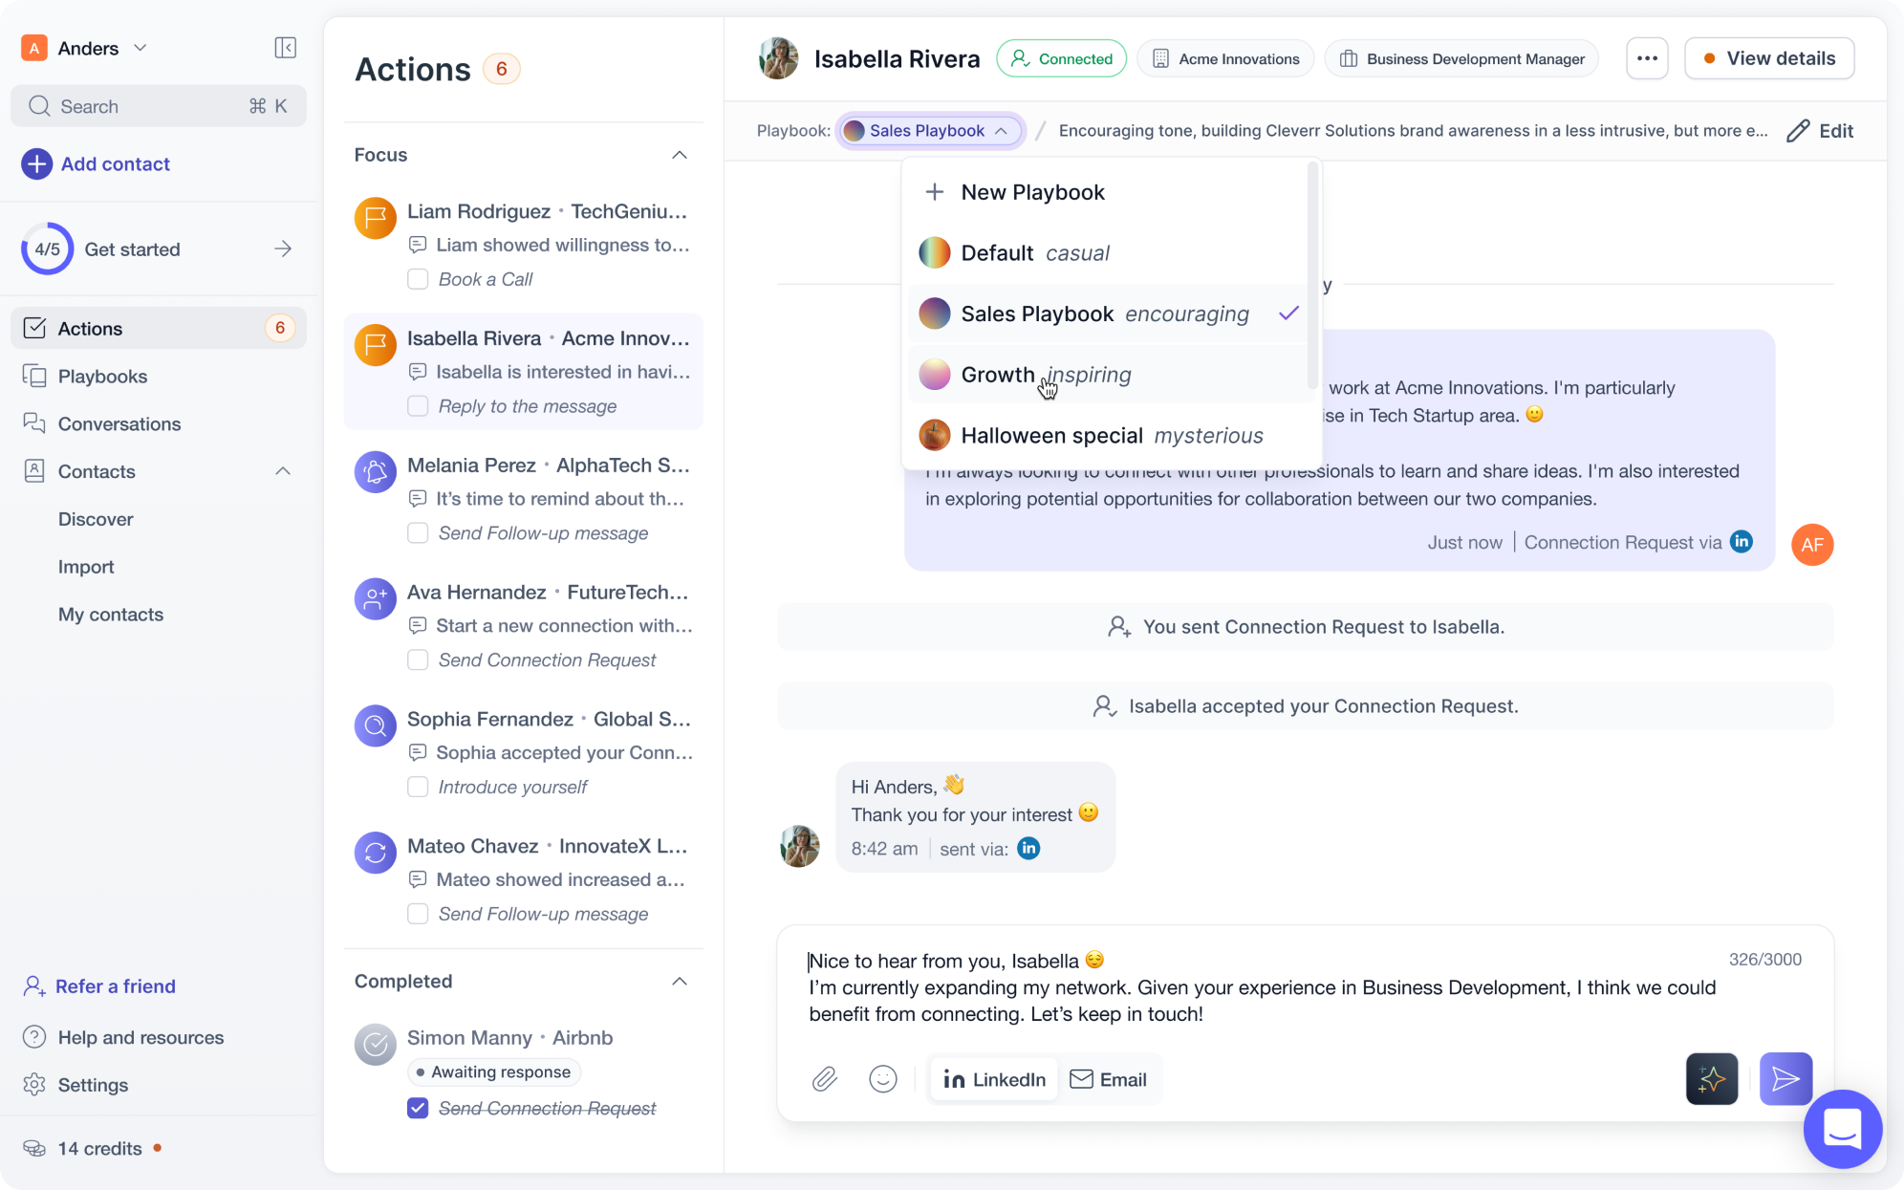
Task: Click the View details button
Action: (x=1769, y=58)
